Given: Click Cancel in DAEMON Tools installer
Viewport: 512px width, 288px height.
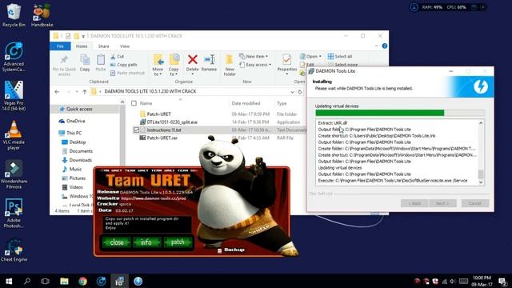Looking at the screenshot, I should pos(474,203).
